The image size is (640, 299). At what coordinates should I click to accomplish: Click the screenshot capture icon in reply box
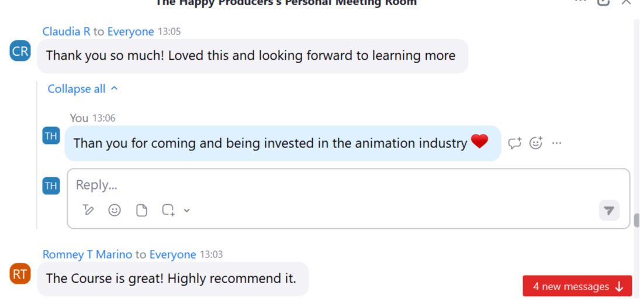(168, 210)
